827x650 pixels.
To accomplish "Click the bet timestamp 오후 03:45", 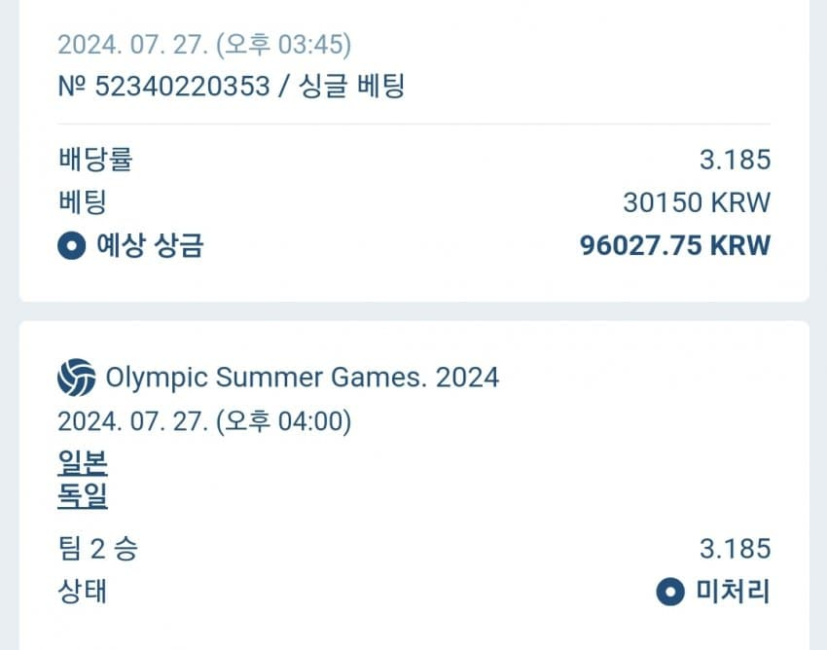I will click(x=284, y=45).
